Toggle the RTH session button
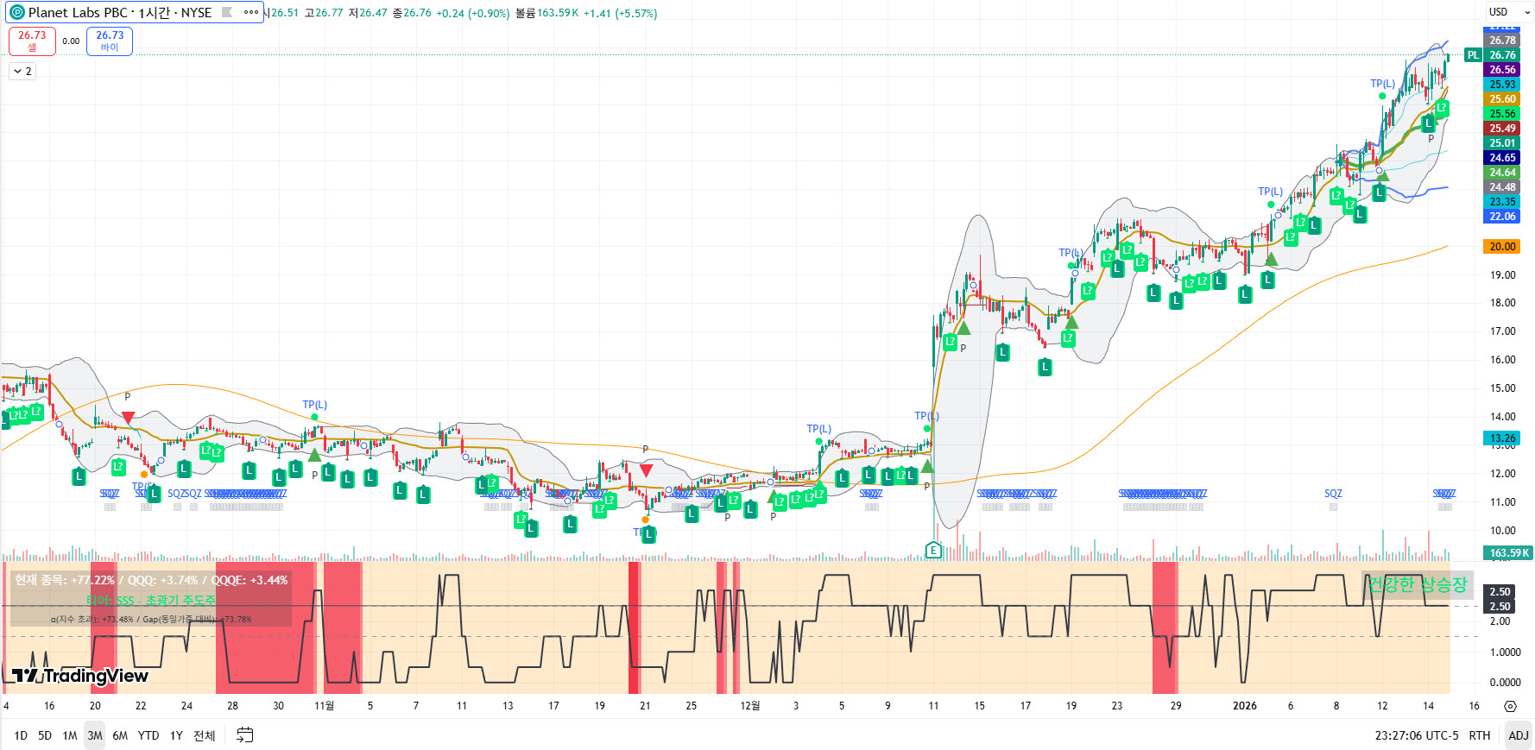This screenshot has width=1535, height=750. click(x=1480, y=735)
